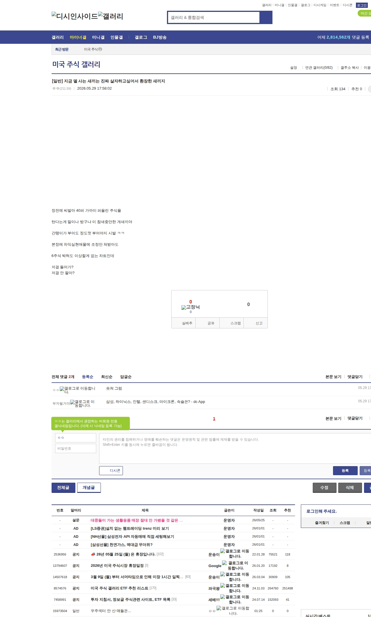371x617 pixels.
Task: Open 미국 주식 갤러리 title link
Action: [x=76, y=64]
